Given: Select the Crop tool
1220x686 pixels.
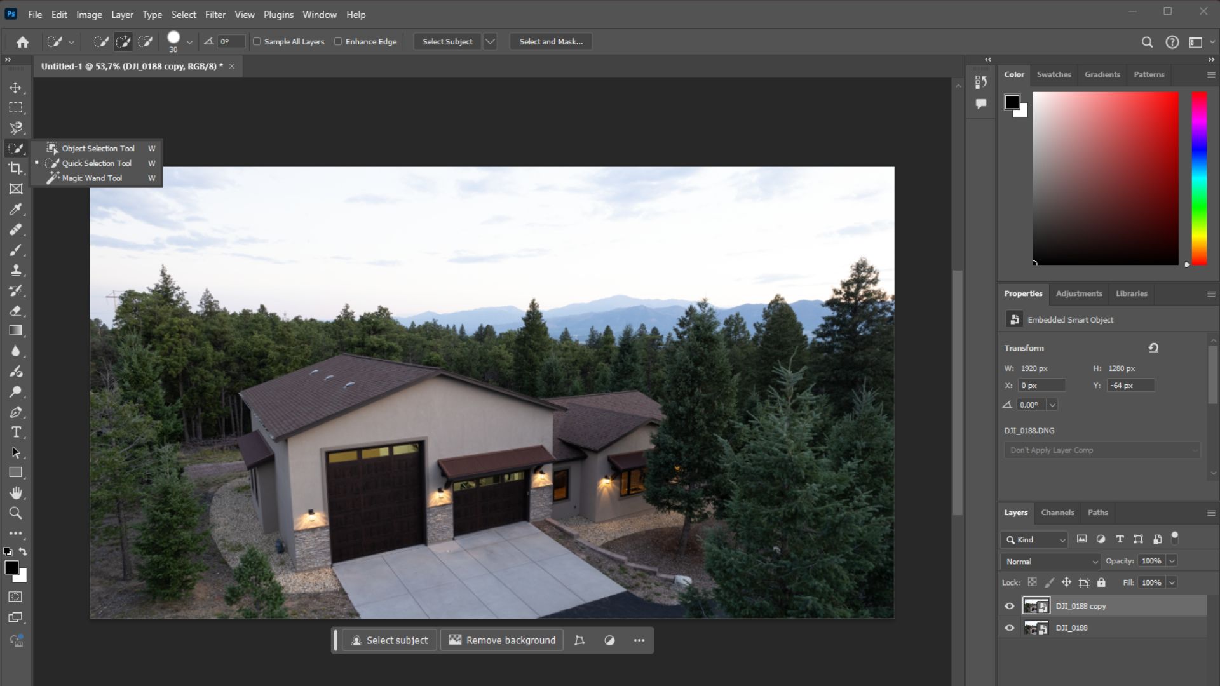Looking at the screenshot, I should (x=16, y=168).
